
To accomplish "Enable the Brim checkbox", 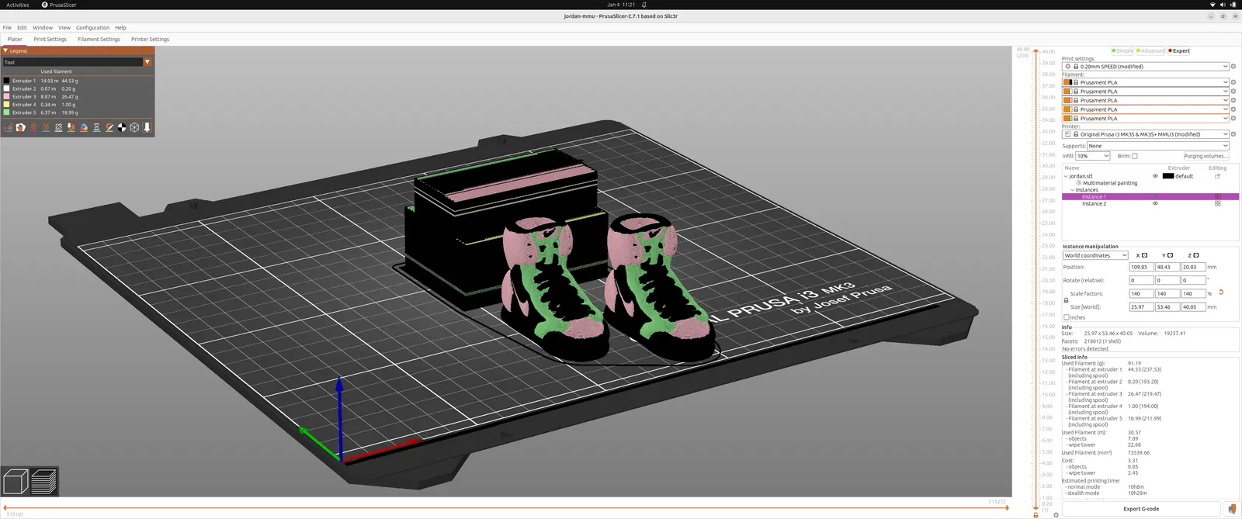I will [1135, 156].
